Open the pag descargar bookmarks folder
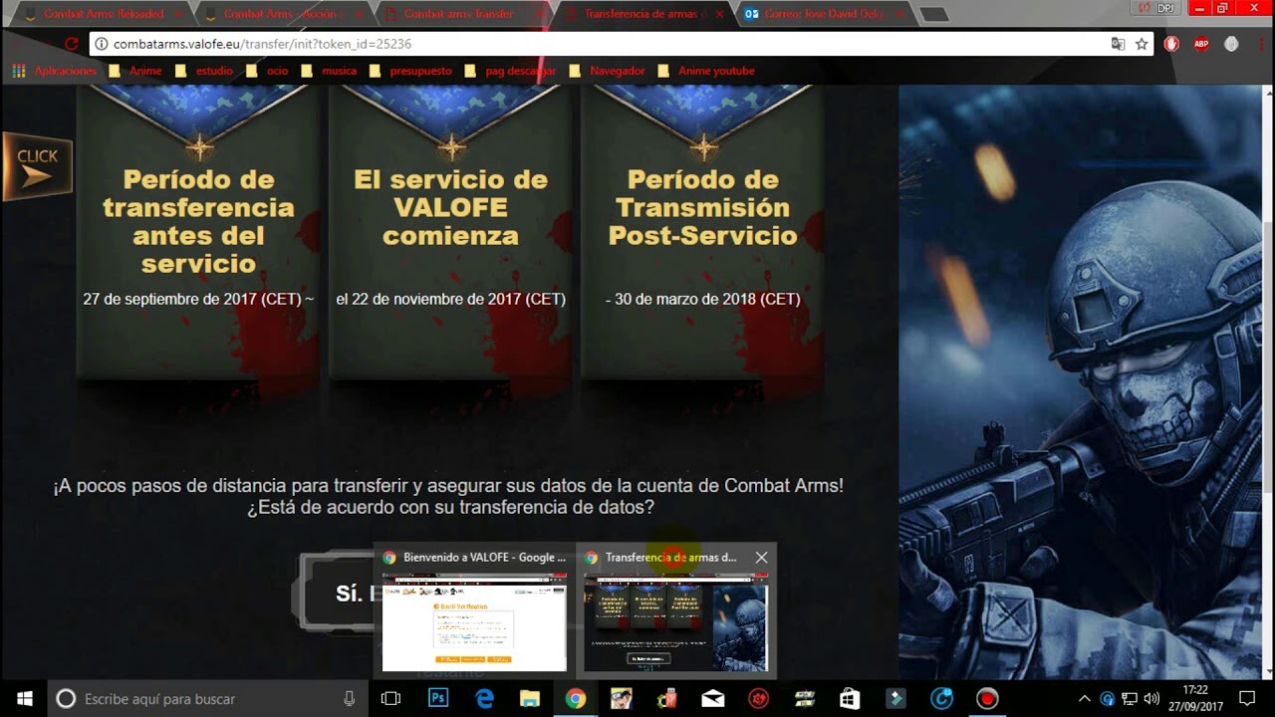The width and height of the screenshot is (1275, 717). point(510,71)
